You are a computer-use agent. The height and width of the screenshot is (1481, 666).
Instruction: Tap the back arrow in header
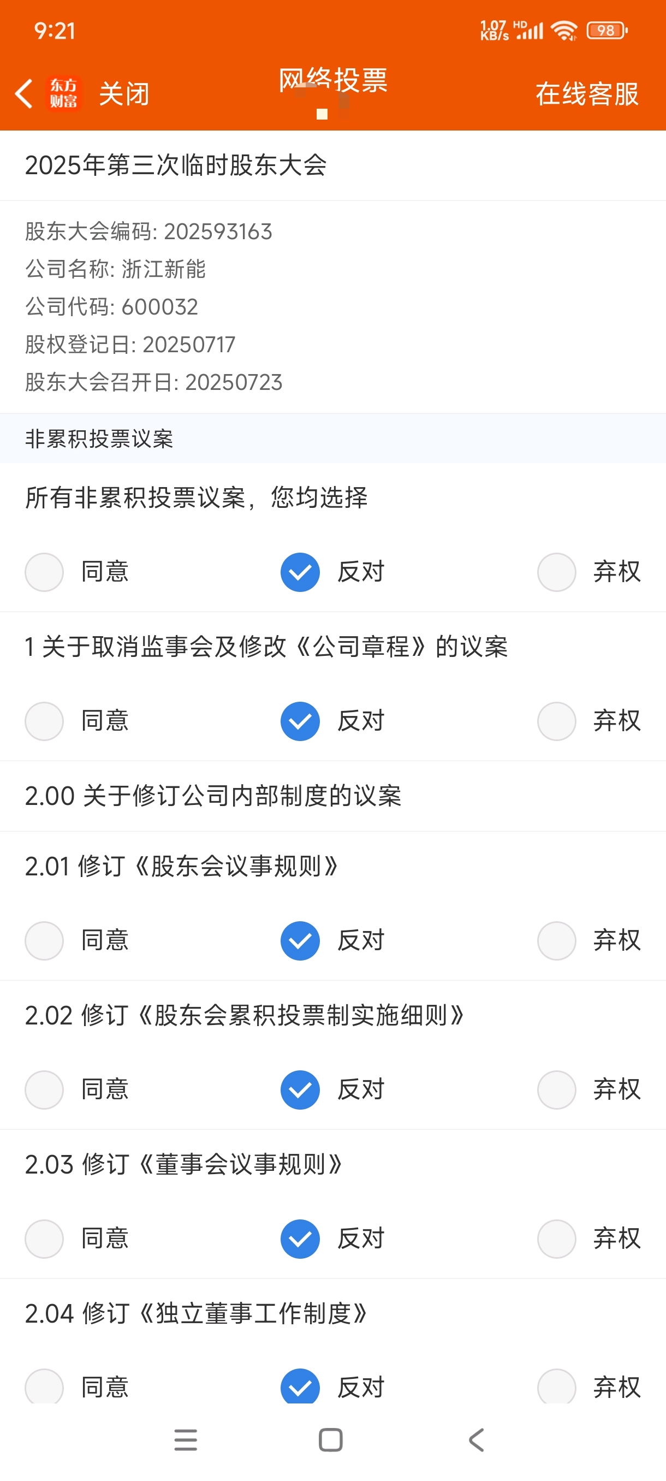[x=23, y=94]
